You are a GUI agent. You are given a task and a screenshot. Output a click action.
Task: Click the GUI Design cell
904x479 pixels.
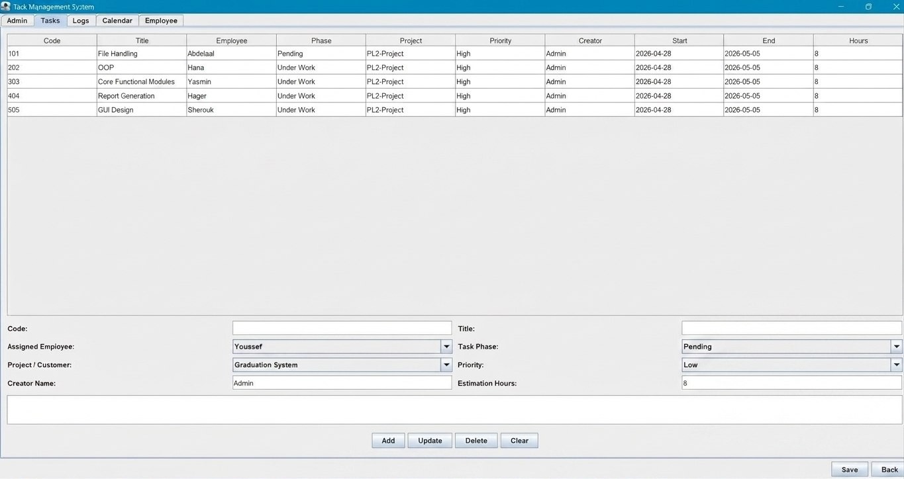[x=142, y=110]
